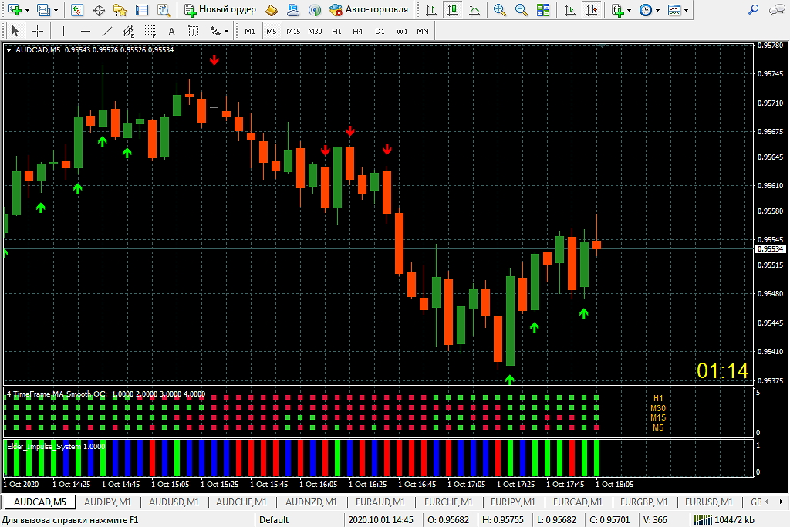790x527 pixels.
Task: Draw a horizontal line
Action: pos(86,31)
